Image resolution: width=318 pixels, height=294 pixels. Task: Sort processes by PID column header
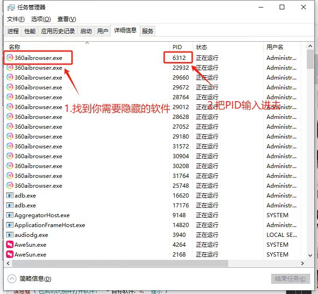coord(177,47)
